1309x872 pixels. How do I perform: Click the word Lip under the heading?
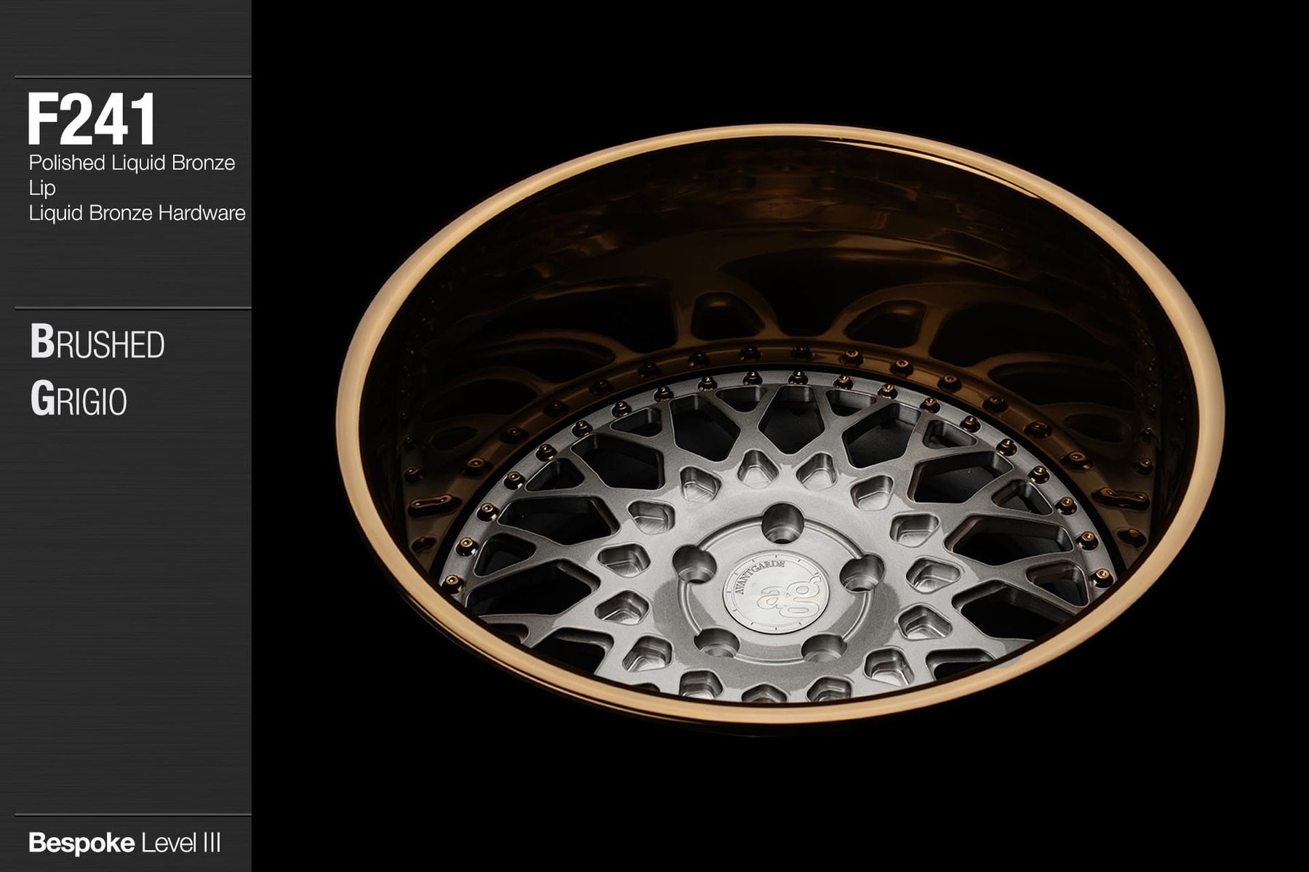click(x=42, y=188)
